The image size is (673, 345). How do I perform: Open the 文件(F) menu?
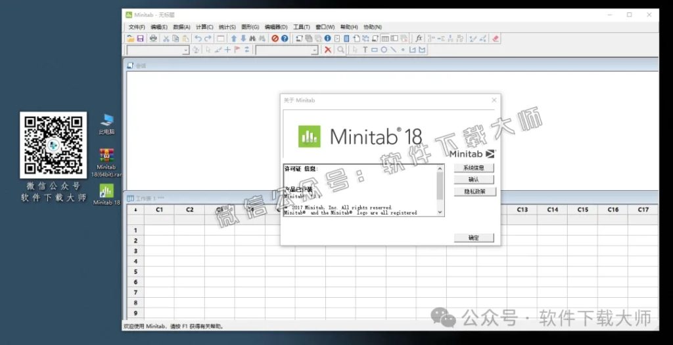[137, 27]
